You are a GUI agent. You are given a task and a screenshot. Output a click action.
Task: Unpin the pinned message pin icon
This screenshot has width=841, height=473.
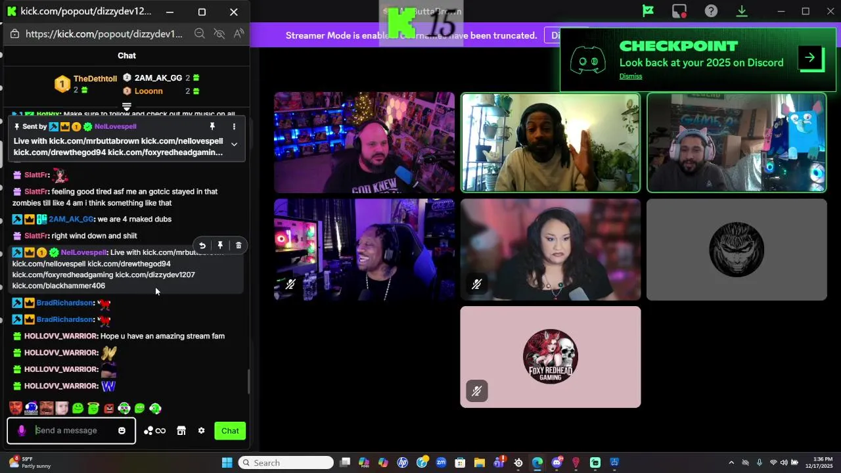pos(212,126)
